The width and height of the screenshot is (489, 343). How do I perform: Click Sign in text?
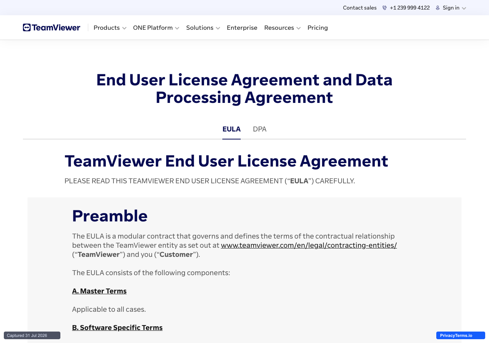pos(451,8)
